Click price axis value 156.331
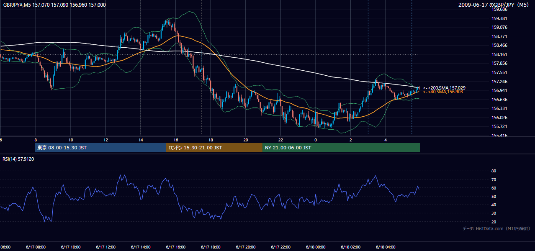 (x=500, y=108)
